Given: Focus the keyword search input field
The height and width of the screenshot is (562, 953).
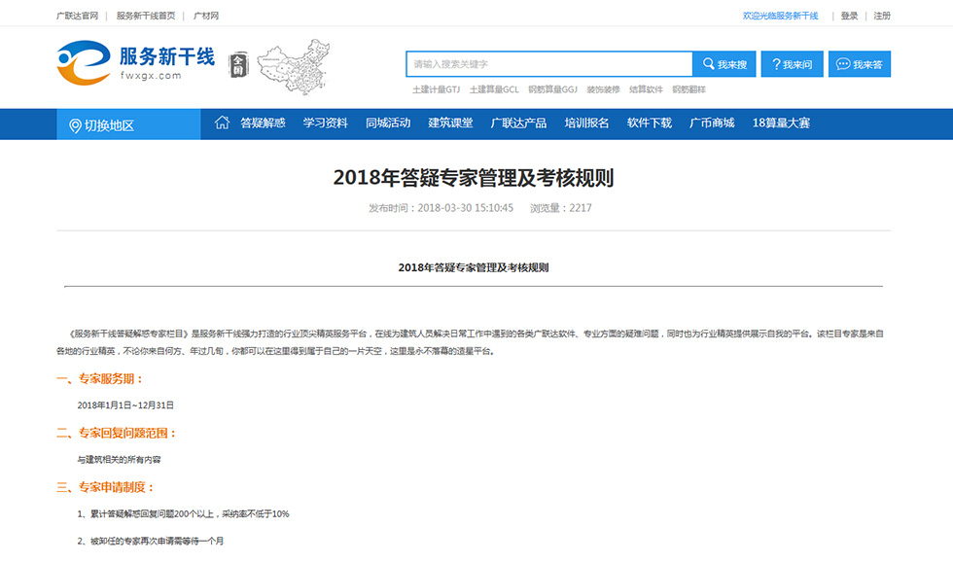Looking at the screenshot, I should pyautogui.click(x=548, y=64).
